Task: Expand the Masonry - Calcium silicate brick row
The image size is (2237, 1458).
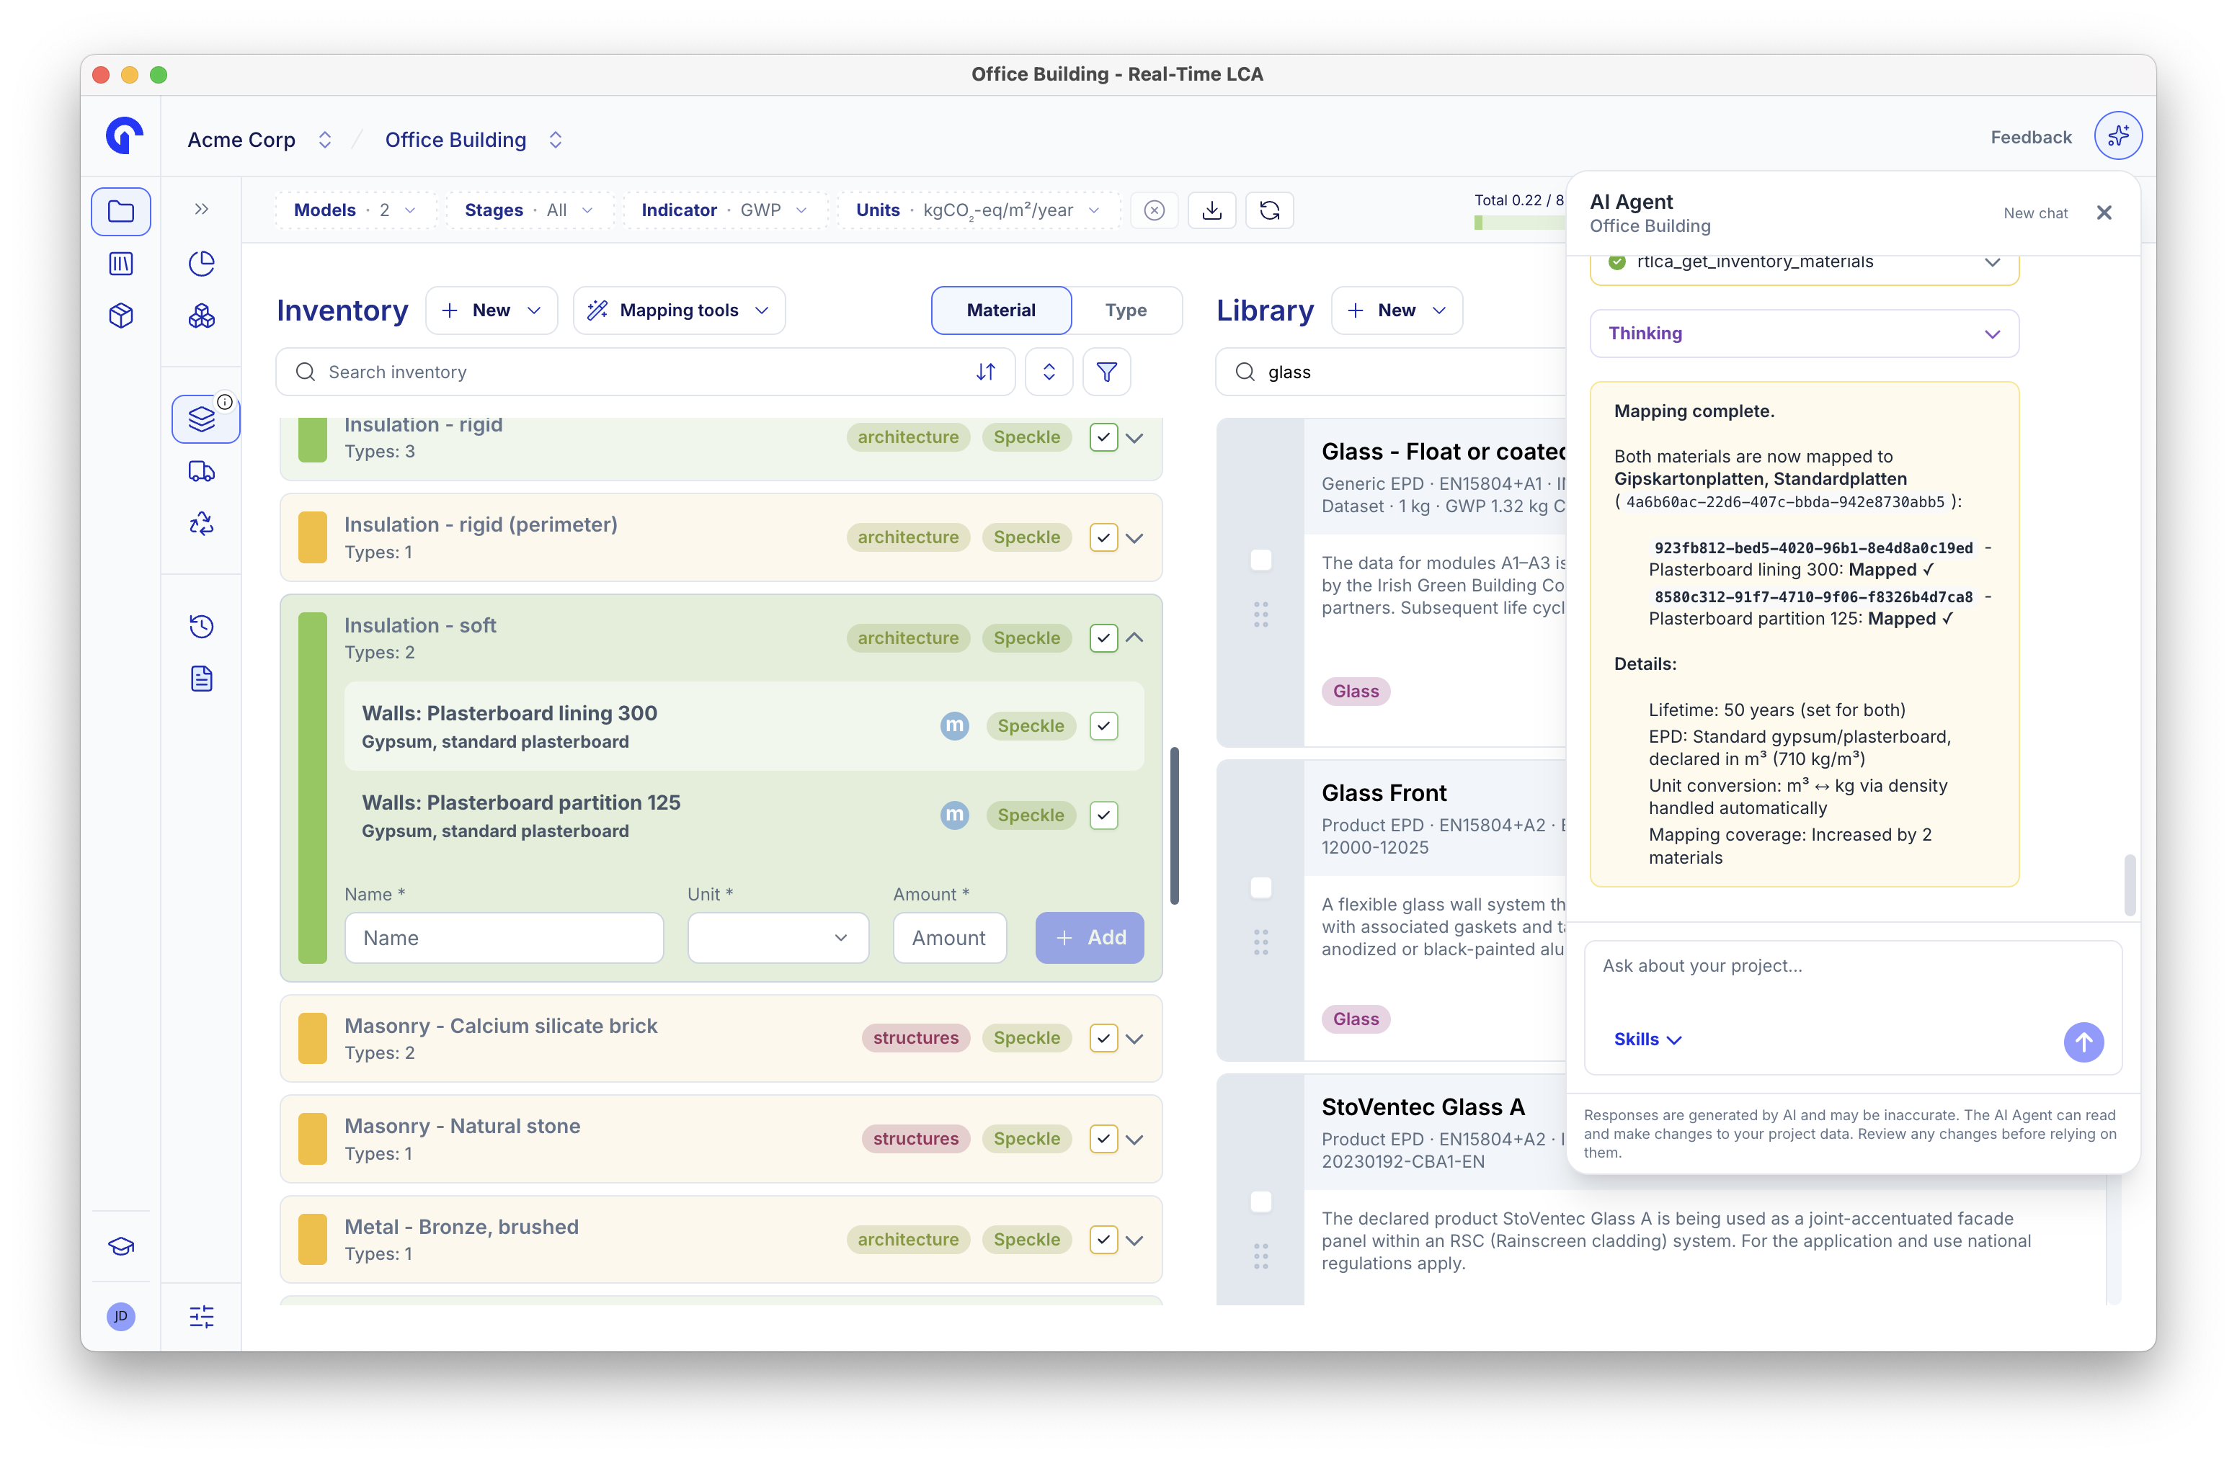Action: (1134, 1038)
